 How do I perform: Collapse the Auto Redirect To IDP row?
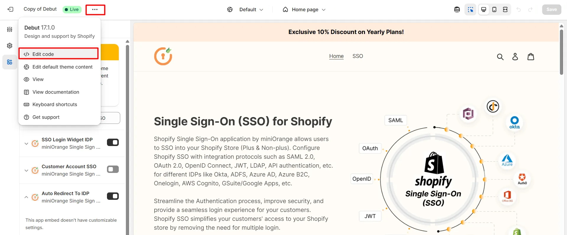point(26,197)
